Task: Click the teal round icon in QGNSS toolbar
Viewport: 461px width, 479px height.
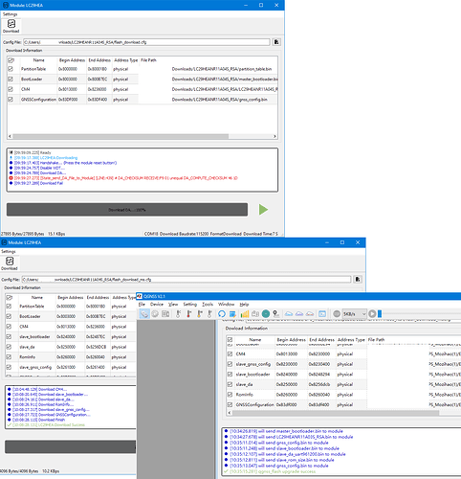Action: (266, 314)
